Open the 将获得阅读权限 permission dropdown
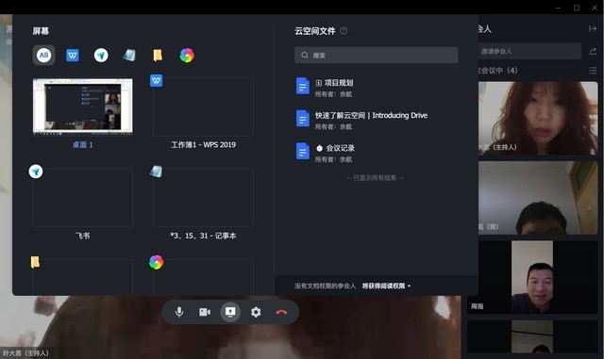The width and height of the screenshot is (604, 359). tap(386, 286)
